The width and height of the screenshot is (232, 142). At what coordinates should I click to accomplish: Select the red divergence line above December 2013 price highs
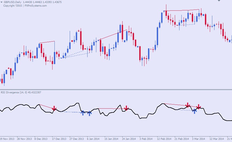click(x=47, y=42)
